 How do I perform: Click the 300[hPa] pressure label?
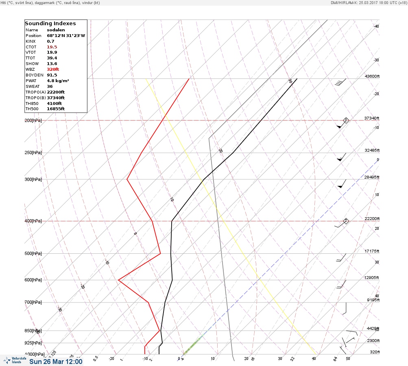point(33,179)
